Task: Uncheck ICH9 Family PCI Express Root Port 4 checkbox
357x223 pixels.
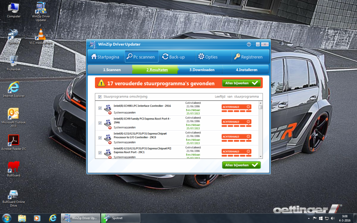Action: [x=100, y=123]
